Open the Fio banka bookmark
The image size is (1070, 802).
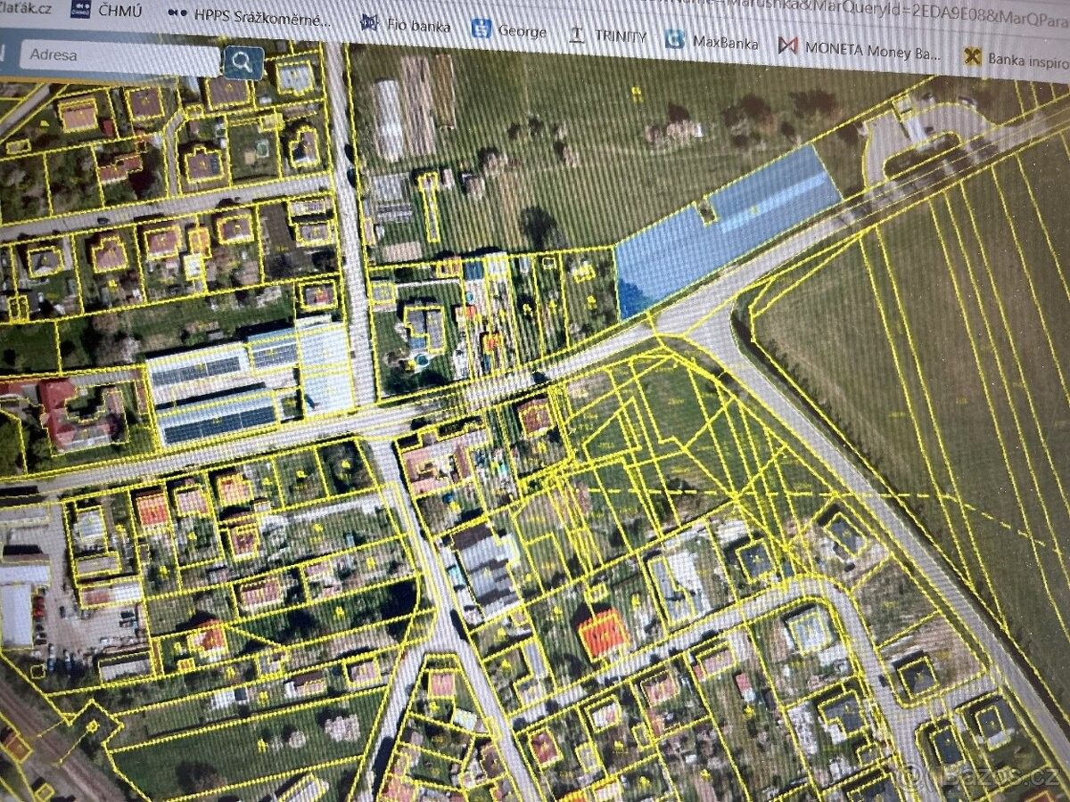407,26
